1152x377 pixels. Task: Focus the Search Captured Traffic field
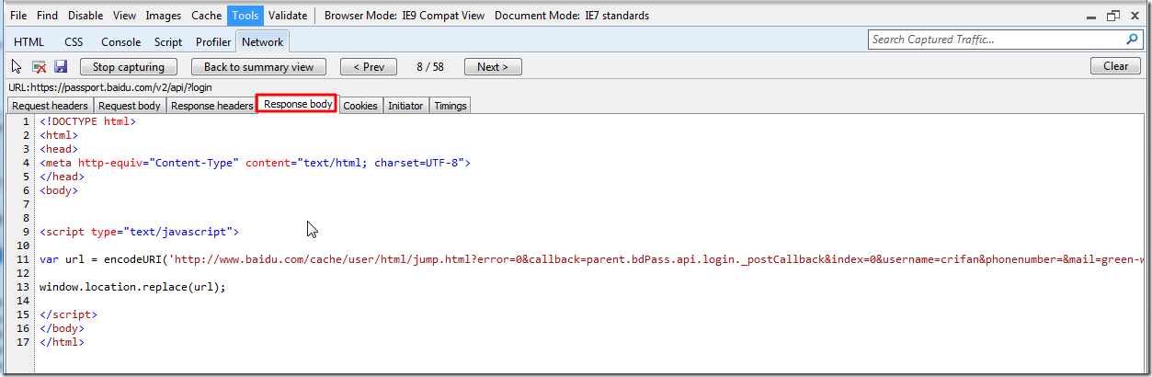[x=997, y=40]
